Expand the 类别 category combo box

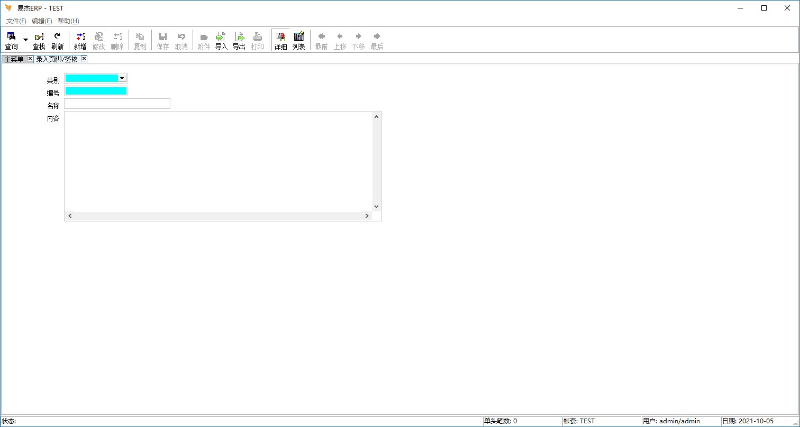click(x=122, y=78)
